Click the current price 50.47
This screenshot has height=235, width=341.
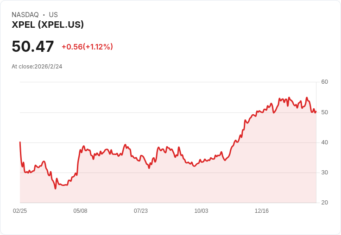(32, 46)
